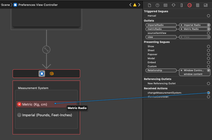This screenshot has height=140, width=212.
Task: Open the File inspector tab
Action: (150, 5)
